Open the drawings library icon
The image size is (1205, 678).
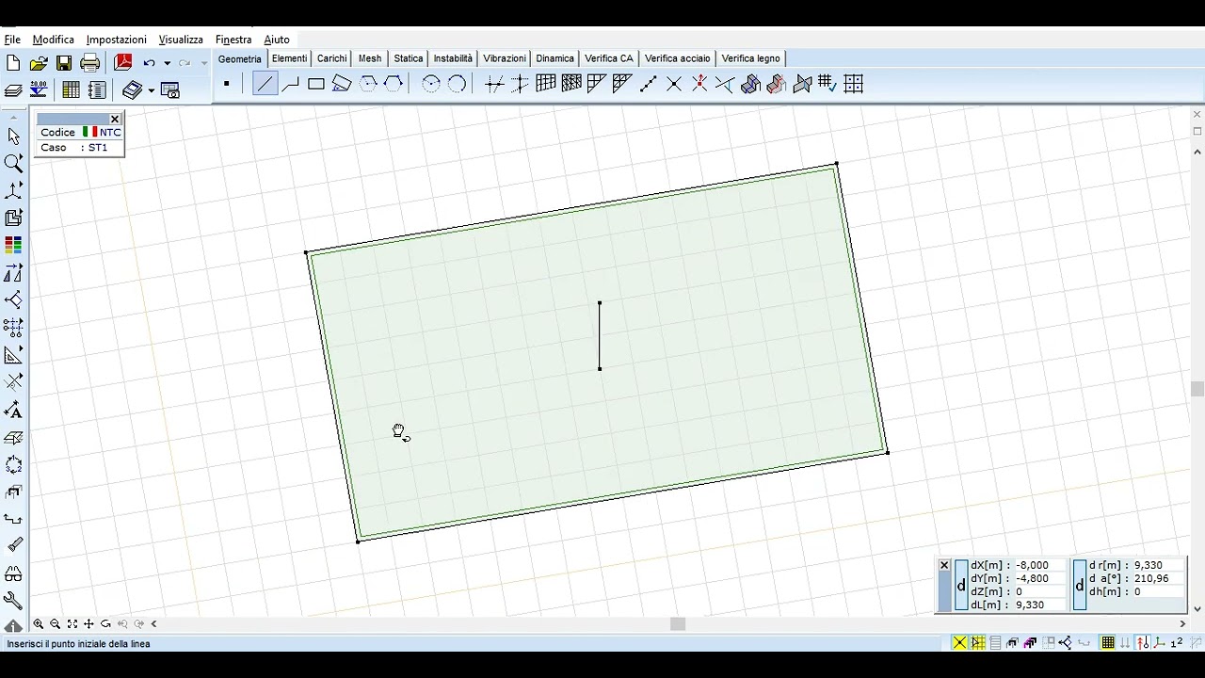132,90
